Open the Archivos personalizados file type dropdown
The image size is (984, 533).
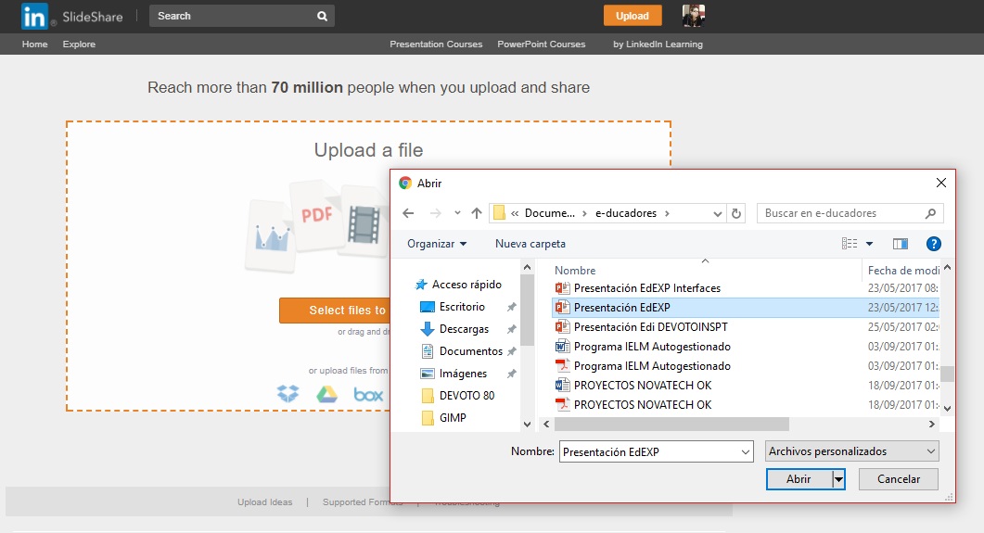coord(852,451)
